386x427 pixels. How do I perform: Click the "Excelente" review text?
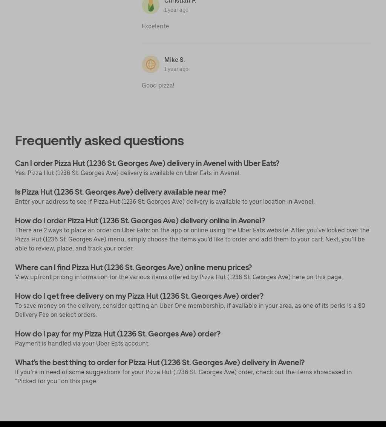pyautogui.click(x=155, y=26)
